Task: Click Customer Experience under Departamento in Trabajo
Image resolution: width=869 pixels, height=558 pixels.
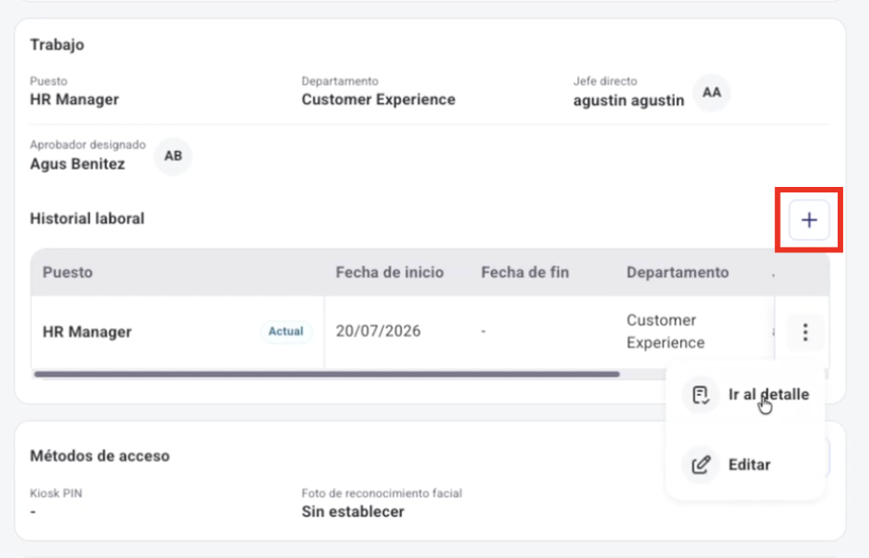Action: pyautogui.click(x=378, y=99)
